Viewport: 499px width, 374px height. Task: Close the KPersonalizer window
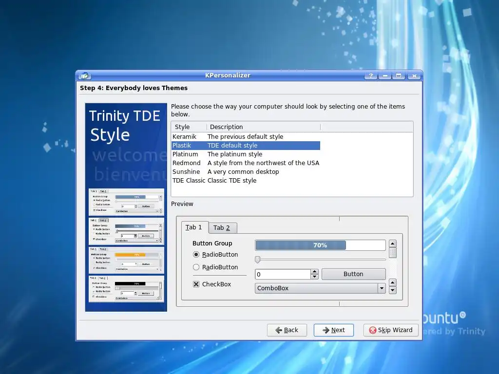(x=414, y=75)
